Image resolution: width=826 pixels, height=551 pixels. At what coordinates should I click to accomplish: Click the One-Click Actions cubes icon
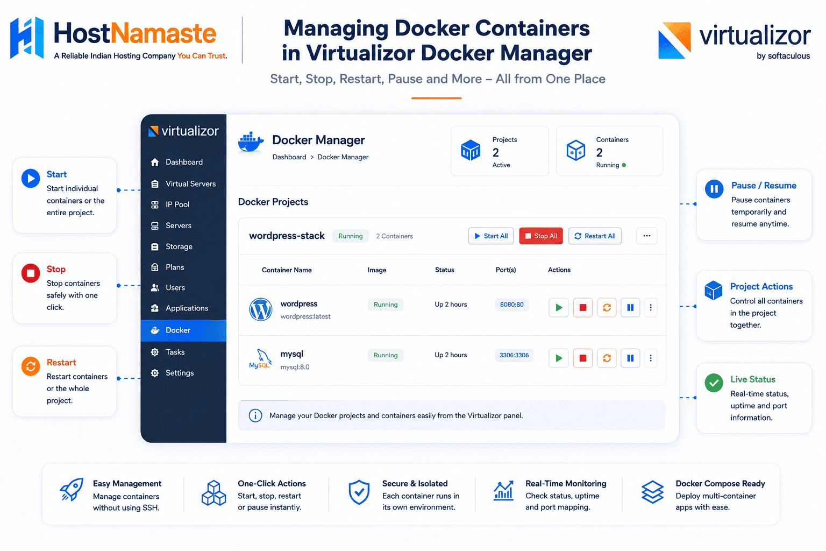[x=213, y=493]
